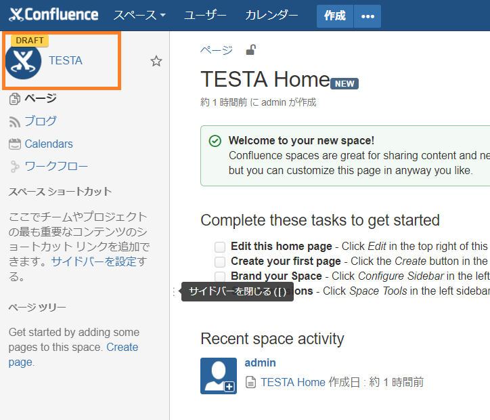Image resolution: width=490 pixels, height=420 pixels.
Task: Open ワークフロー in the sidebar
Action: click(56, 167)
